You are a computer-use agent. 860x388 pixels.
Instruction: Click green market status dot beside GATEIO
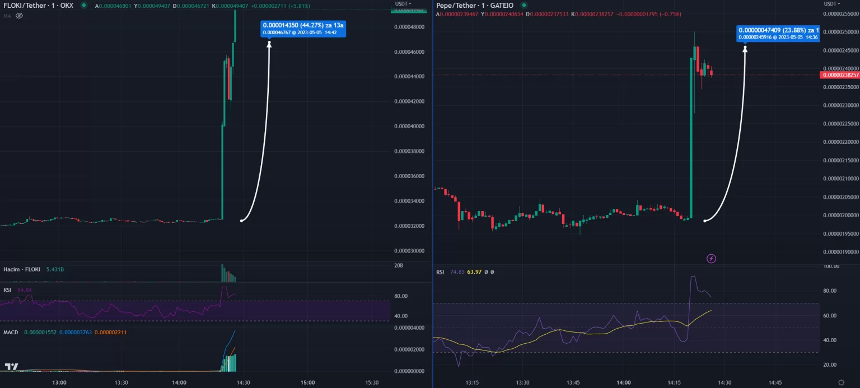(x=523, y=5)
